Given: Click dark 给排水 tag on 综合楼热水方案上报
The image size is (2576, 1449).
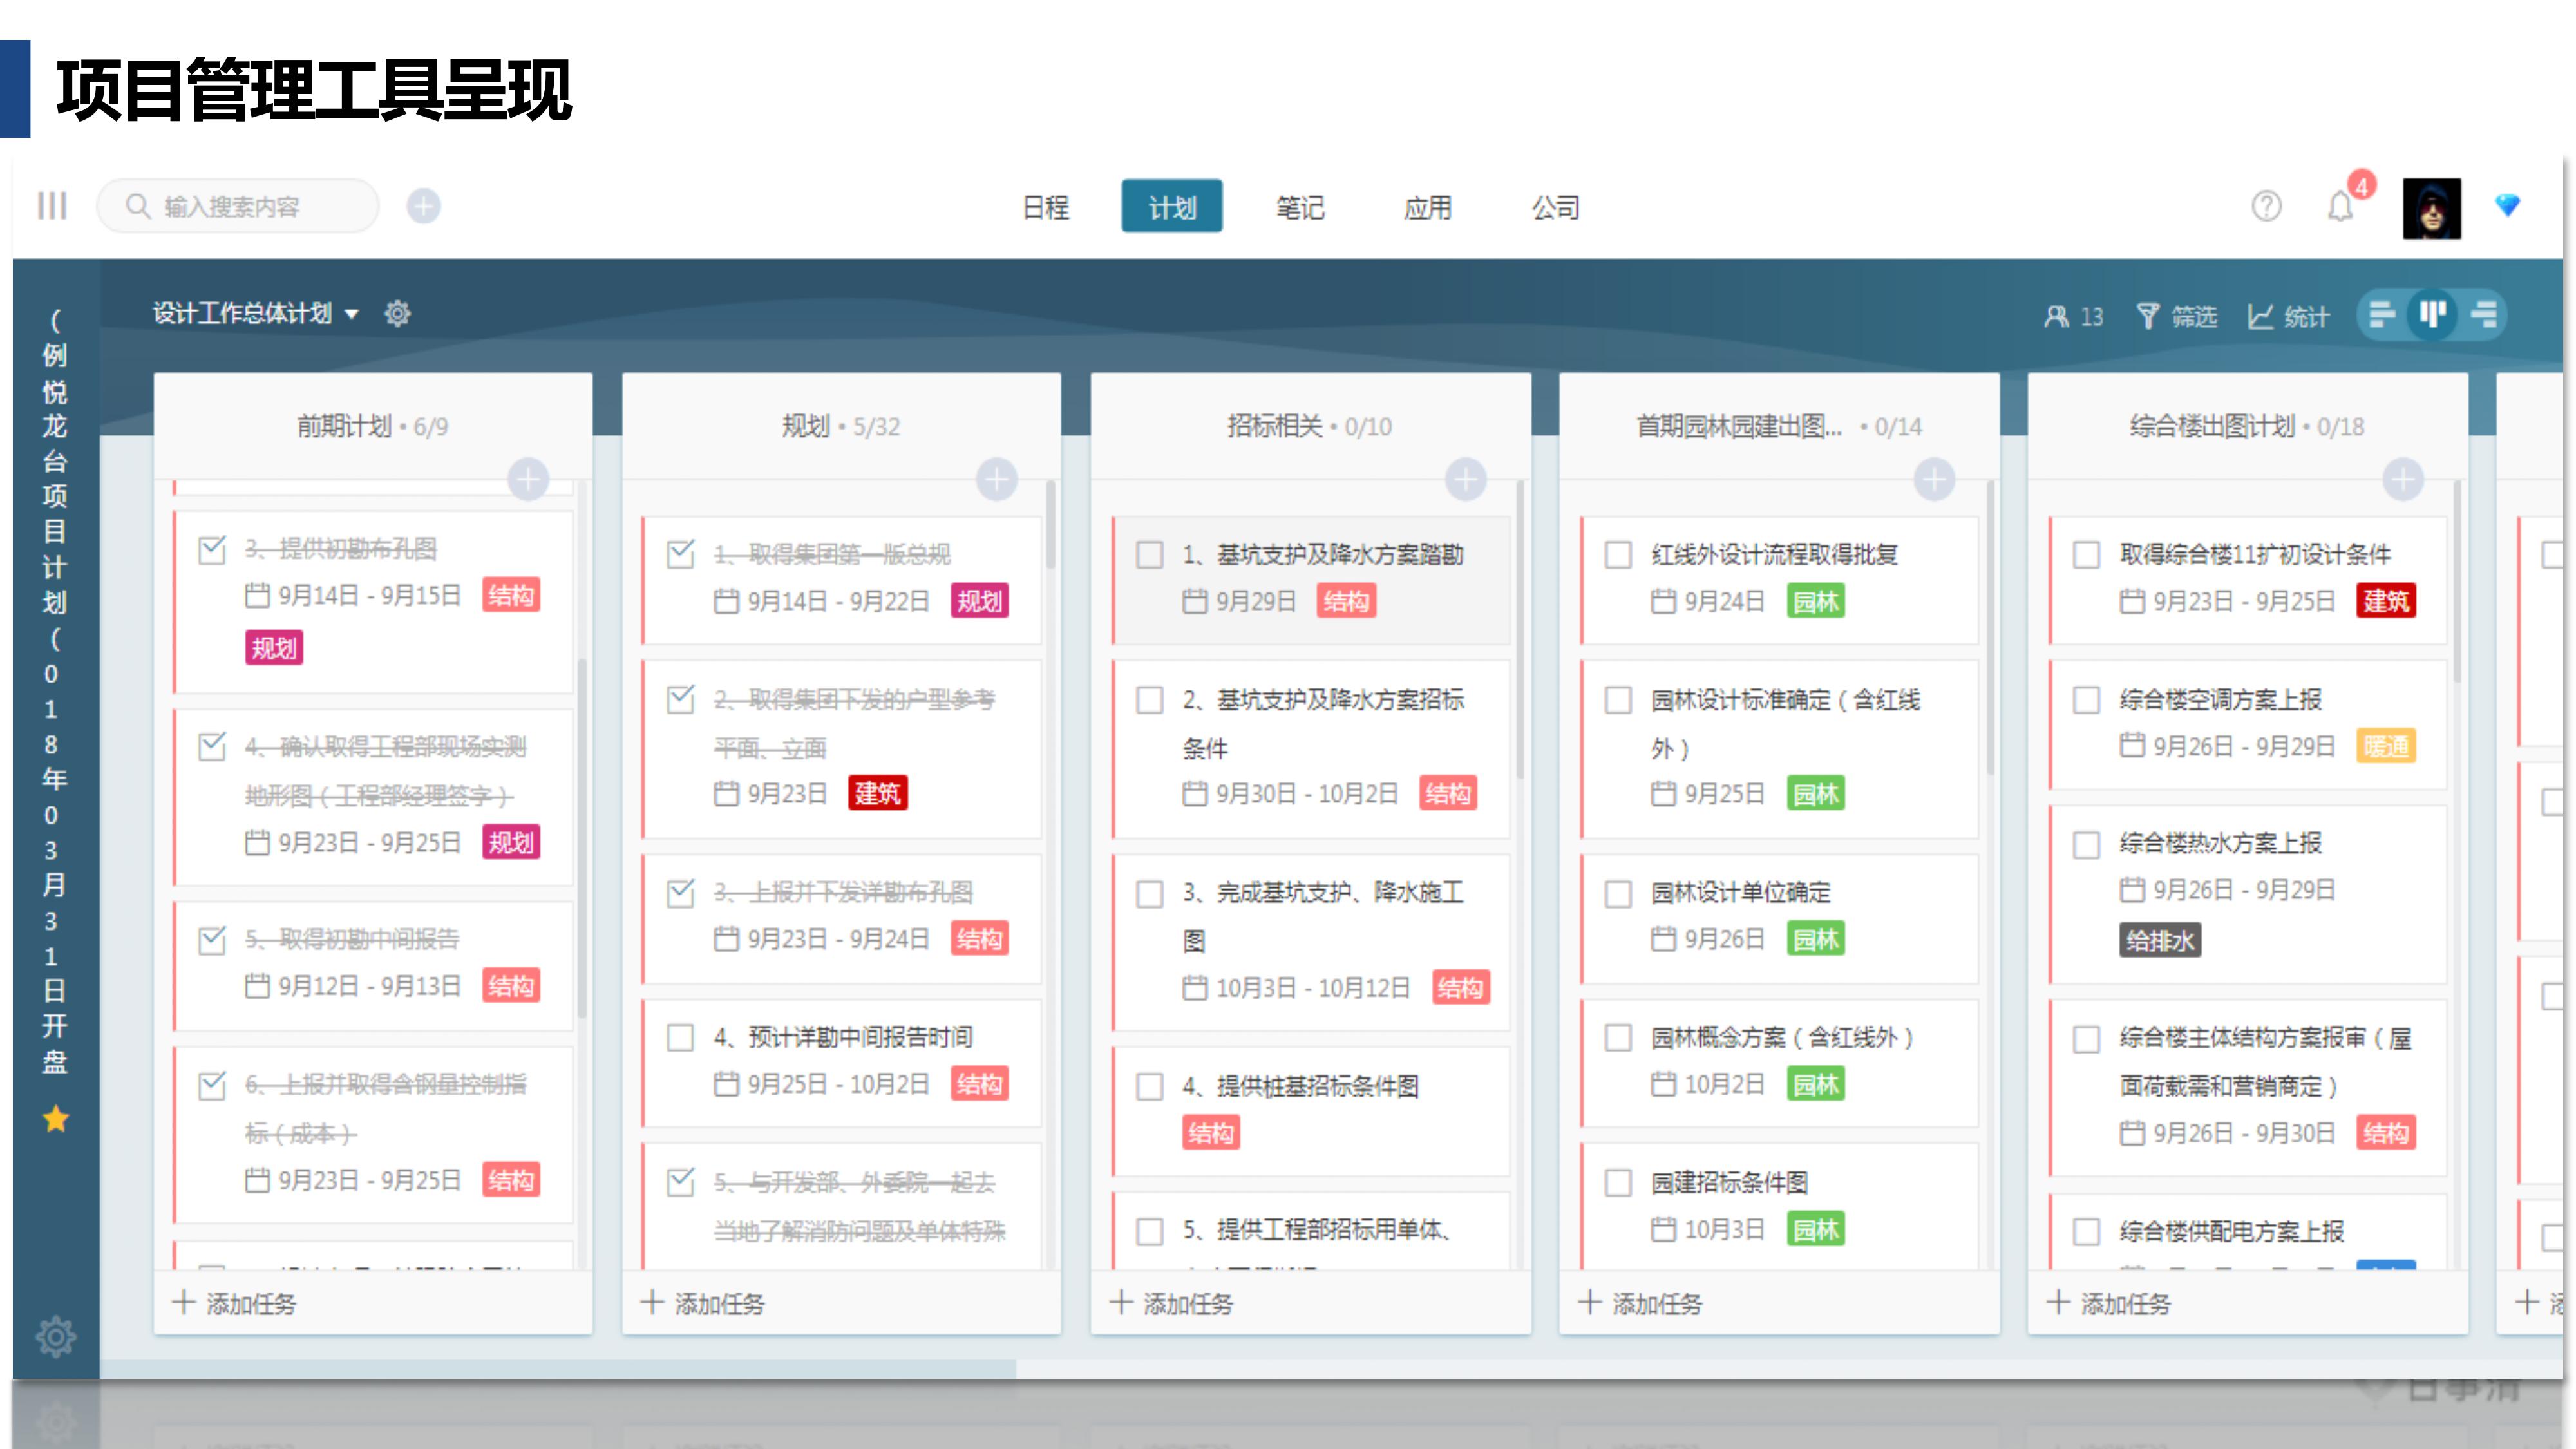Looking at the screenshot, I should (x=2159, y=940).
